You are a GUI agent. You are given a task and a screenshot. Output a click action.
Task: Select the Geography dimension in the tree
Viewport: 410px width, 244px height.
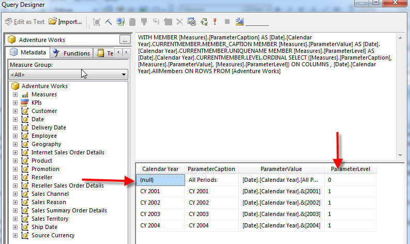[x=46, y=144]
